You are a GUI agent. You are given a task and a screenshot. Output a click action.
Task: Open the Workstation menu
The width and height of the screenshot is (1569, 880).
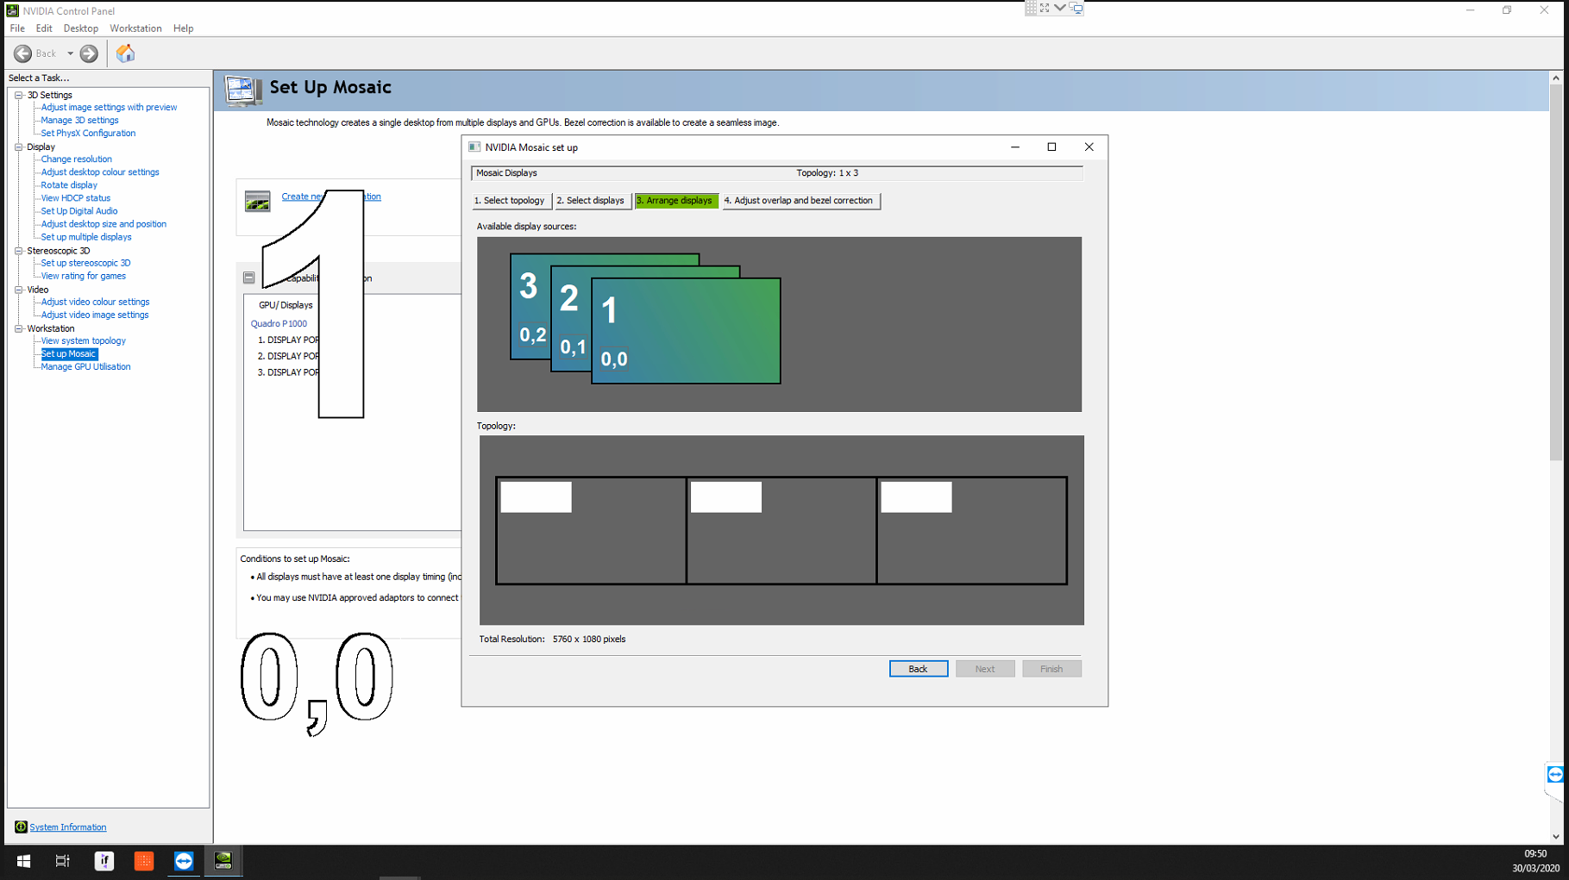135,28
